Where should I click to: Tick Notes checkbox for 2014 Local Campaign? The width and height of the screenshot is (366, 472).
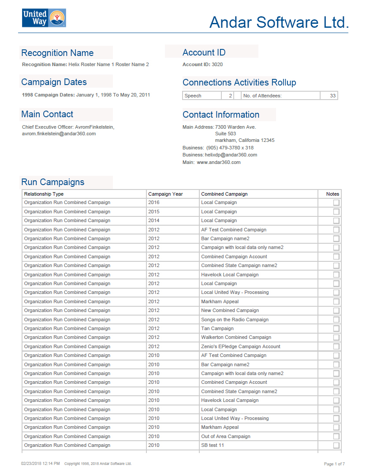pyautogui.click(x=336, y=221)
